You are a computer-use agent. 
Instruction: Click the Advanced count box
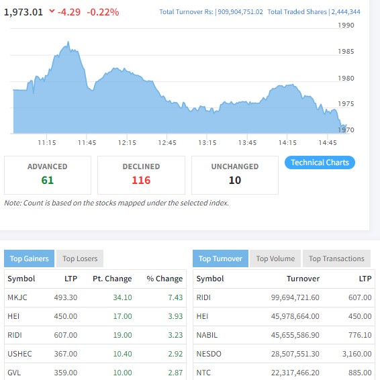(x=48, y=175)
